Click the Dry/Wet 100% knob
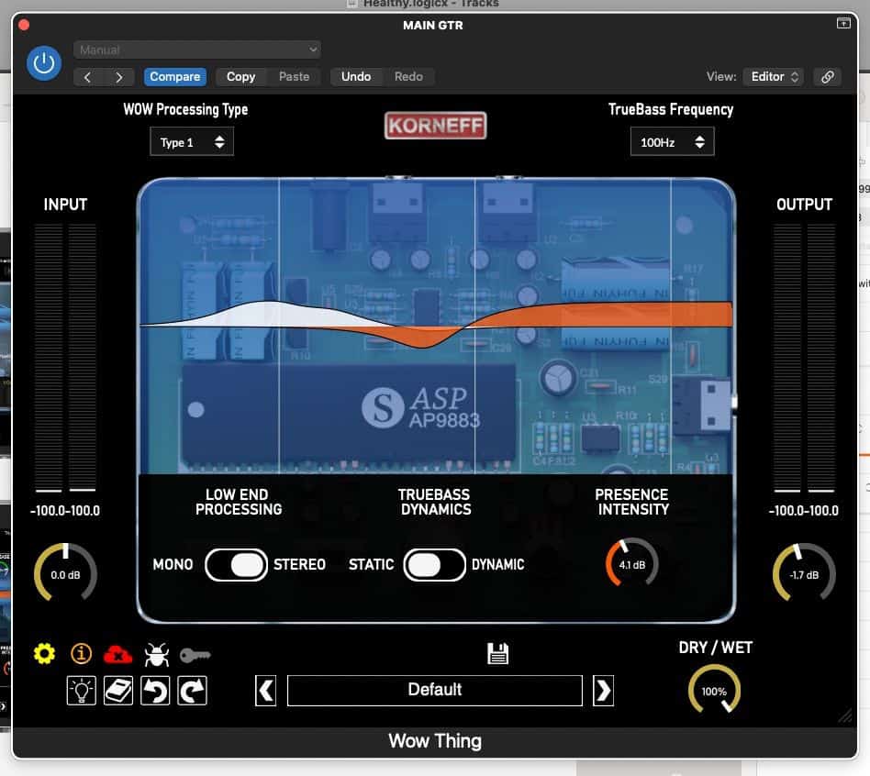The width and height of the screenshot is (870, 776). click(x=714, y=691)
